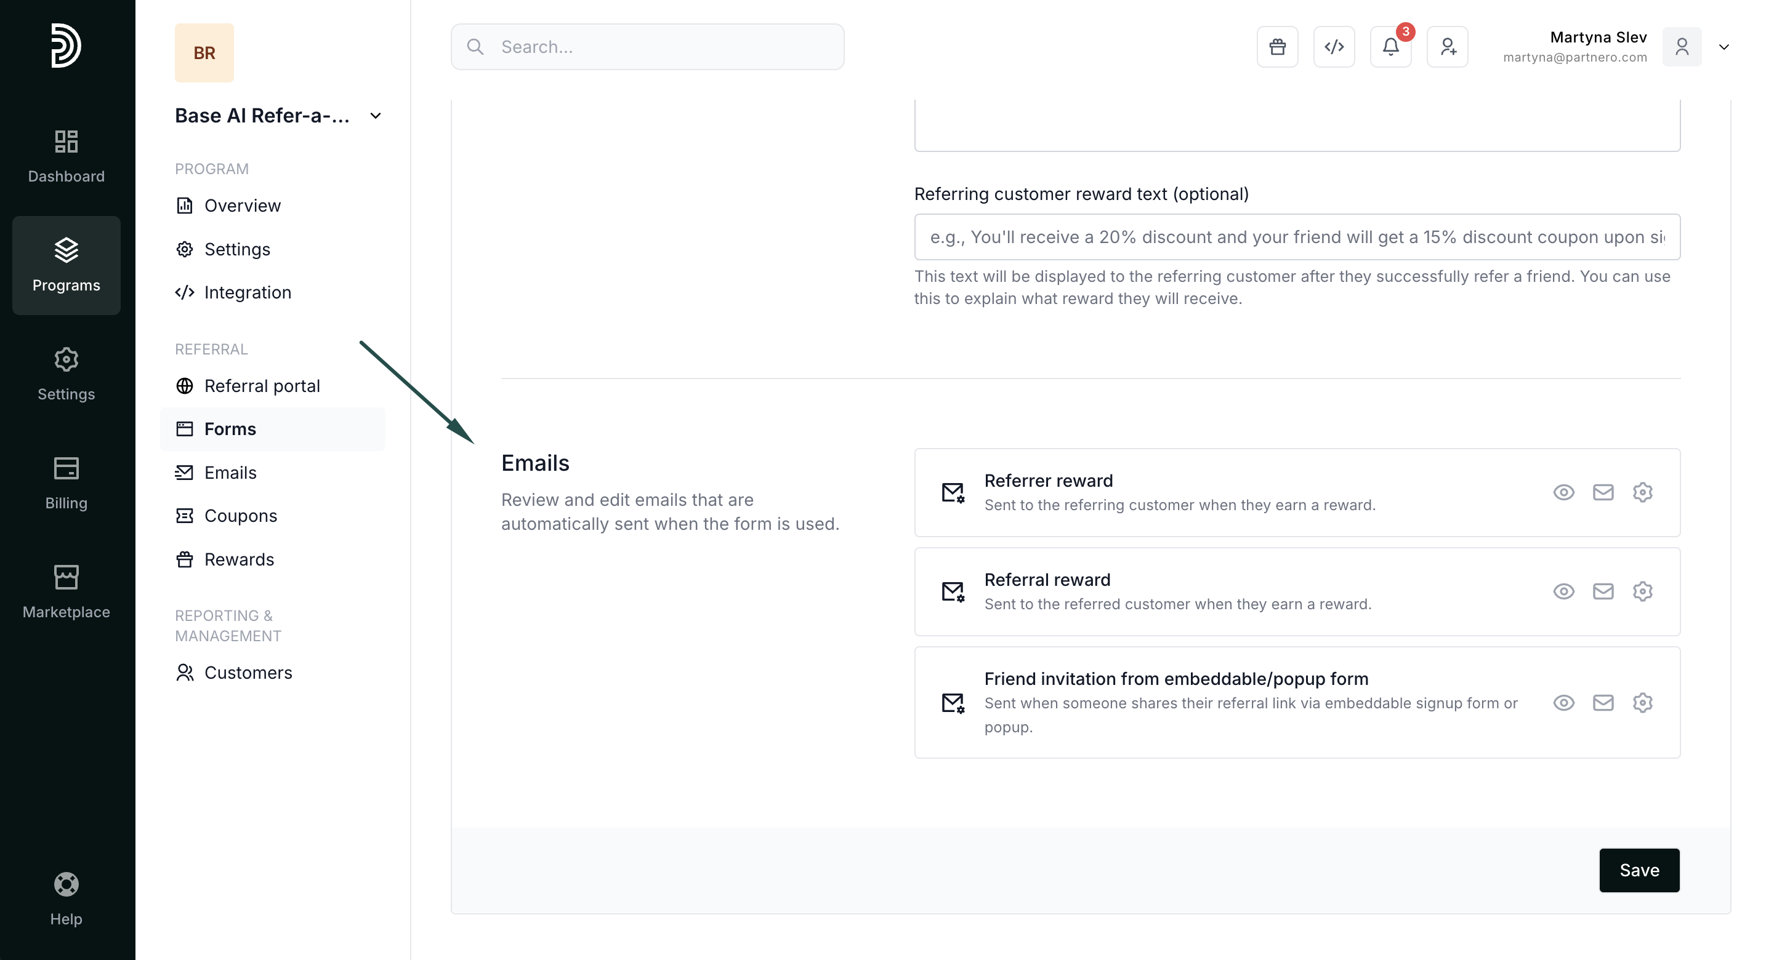
Task: Click the Martyna Slev profile avatar
Action: pyautogui.click(x=1682, y=47)
